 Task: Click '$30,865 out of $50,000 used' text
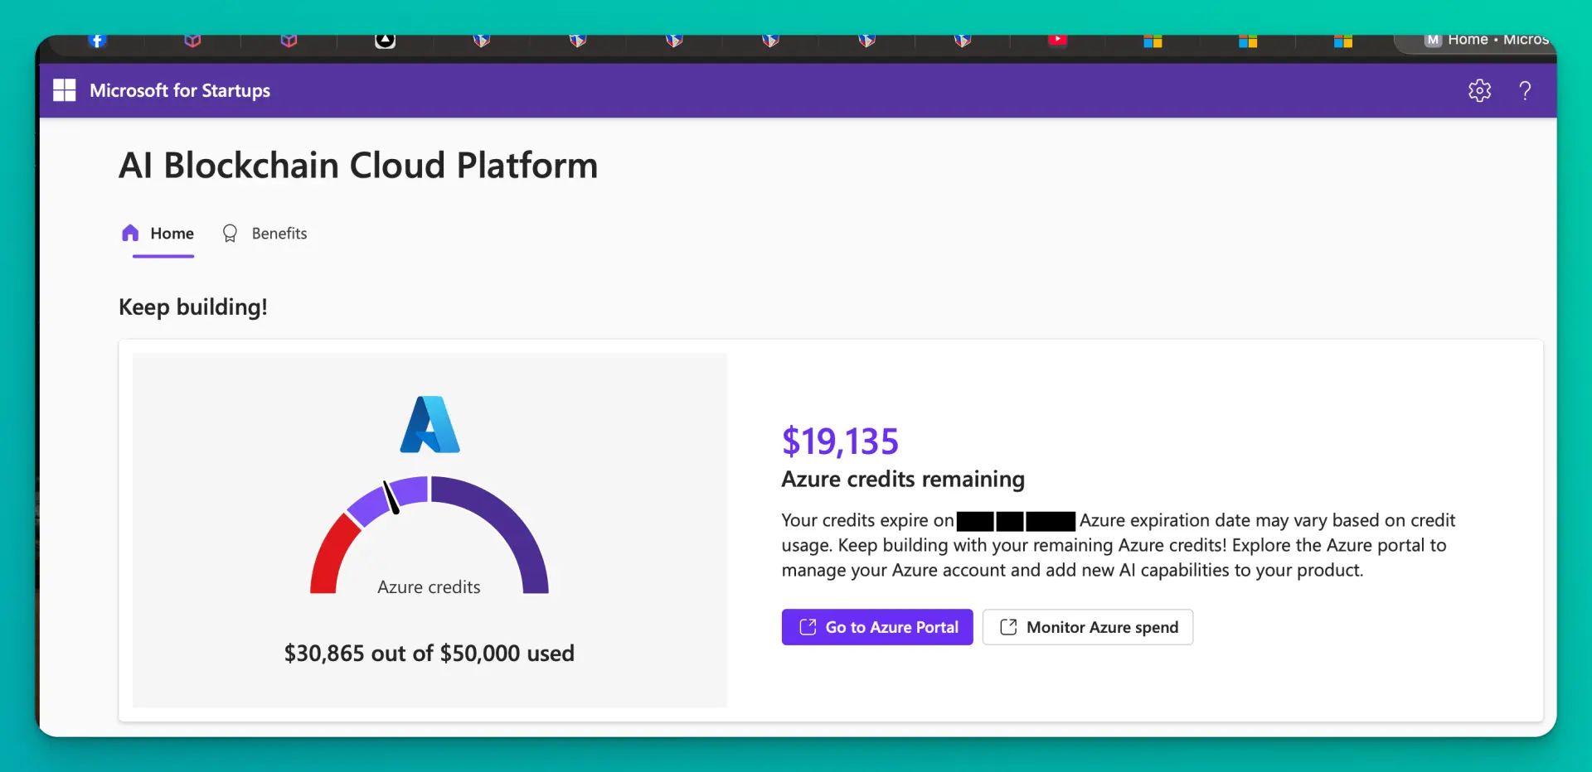tap(429, 654)
